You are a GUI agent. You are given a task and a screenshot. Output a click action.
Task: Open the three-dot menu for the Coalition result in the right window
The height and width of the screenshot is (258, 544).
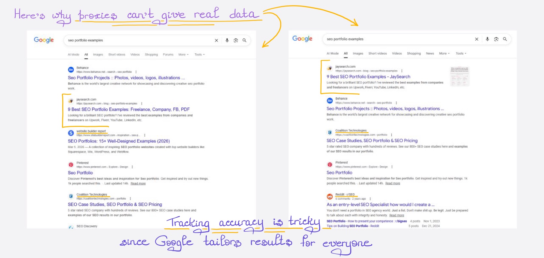[x=391, y=135]
